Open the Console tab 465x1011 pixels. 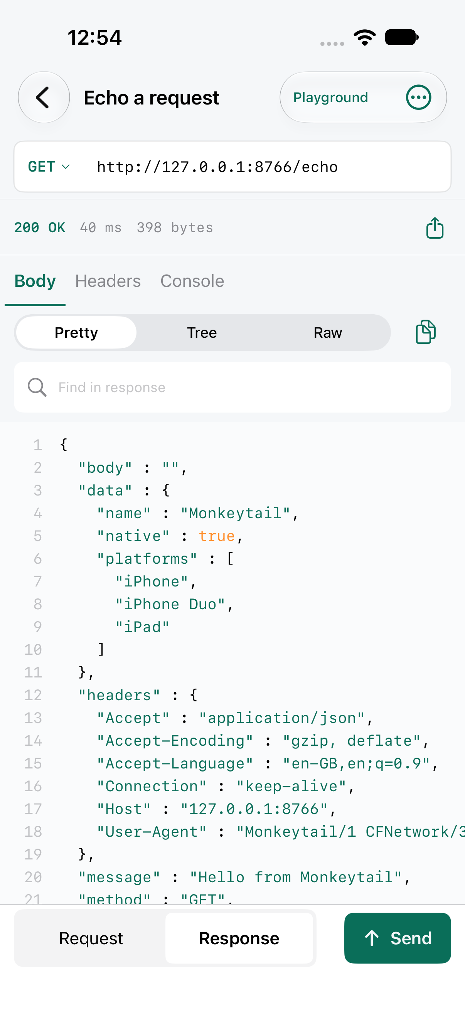[x=192, y=281]
